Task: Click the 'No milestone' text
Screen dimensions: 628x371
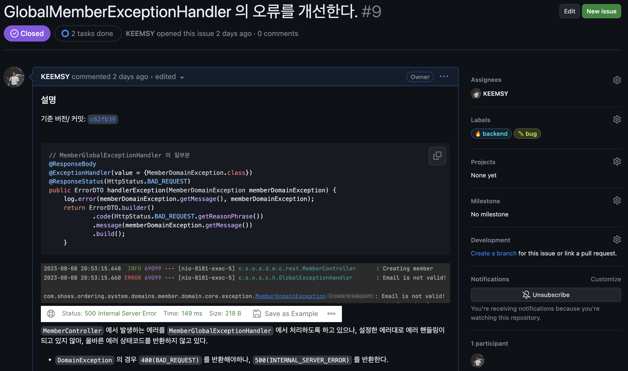Action: click(489, 214)
